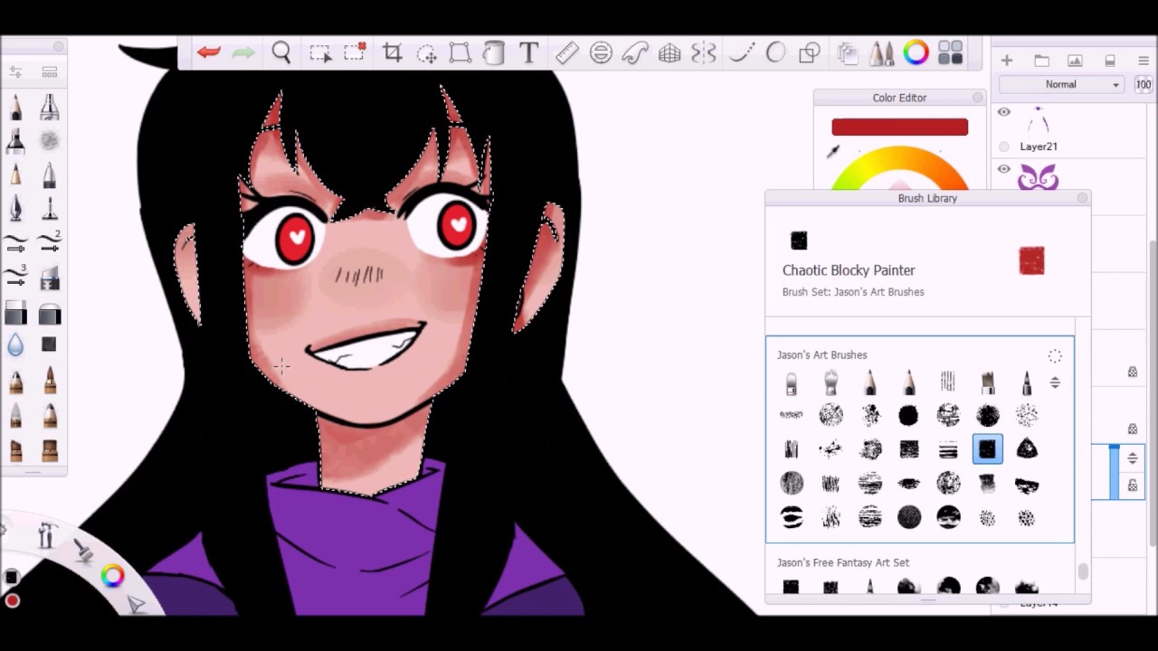Enable the Ruler guide tool
Screen dimensions: 1158x651
[x=567, y=53]
